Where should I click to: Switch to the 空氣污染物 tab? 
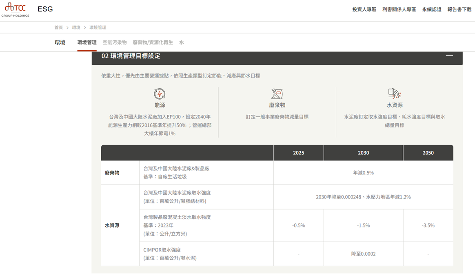115,42
